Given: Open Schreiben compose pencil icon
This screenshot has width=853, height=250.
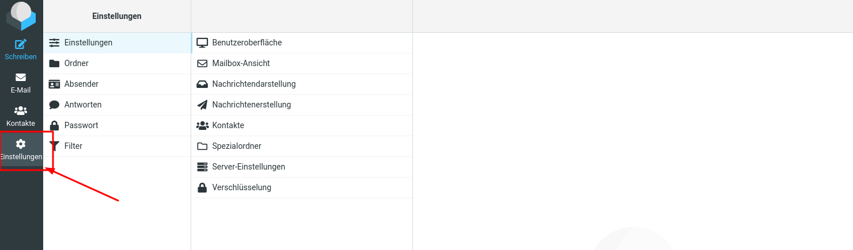Looking at the screenshot, I should point(21,44).
